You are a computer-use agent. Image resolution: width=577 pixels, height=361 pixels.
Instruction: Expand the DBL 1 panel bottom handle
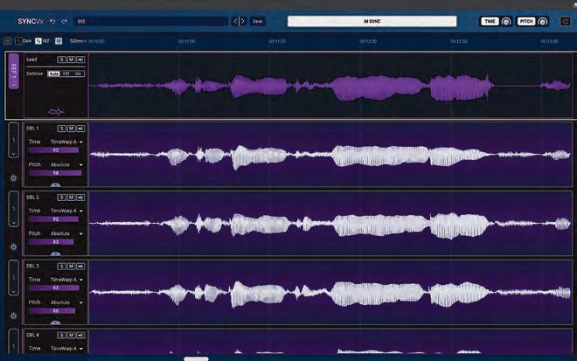56,185
